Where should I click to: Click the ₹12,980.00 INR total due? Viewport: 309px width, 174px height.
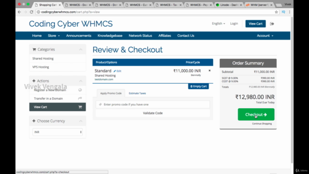255,97
